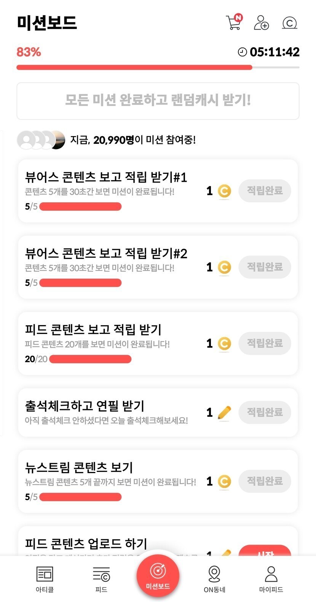Screen dimensions: 316x602
Task: Select the center 미션보드 tab button
Action: point(158,576)
